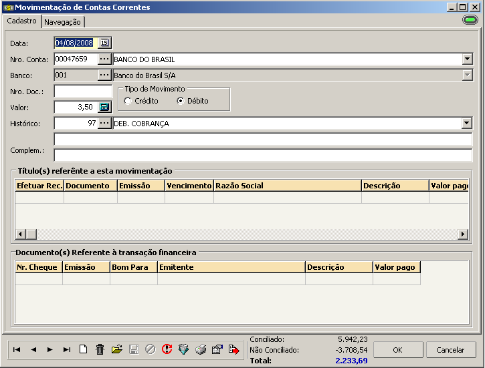The height and width of the screenshot is (368, 485).
Task: Create a new blank record
Action: coord(83,349)
